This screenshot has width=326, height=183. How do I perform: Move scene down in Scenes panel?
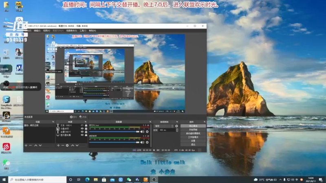[x=40, y=146]
